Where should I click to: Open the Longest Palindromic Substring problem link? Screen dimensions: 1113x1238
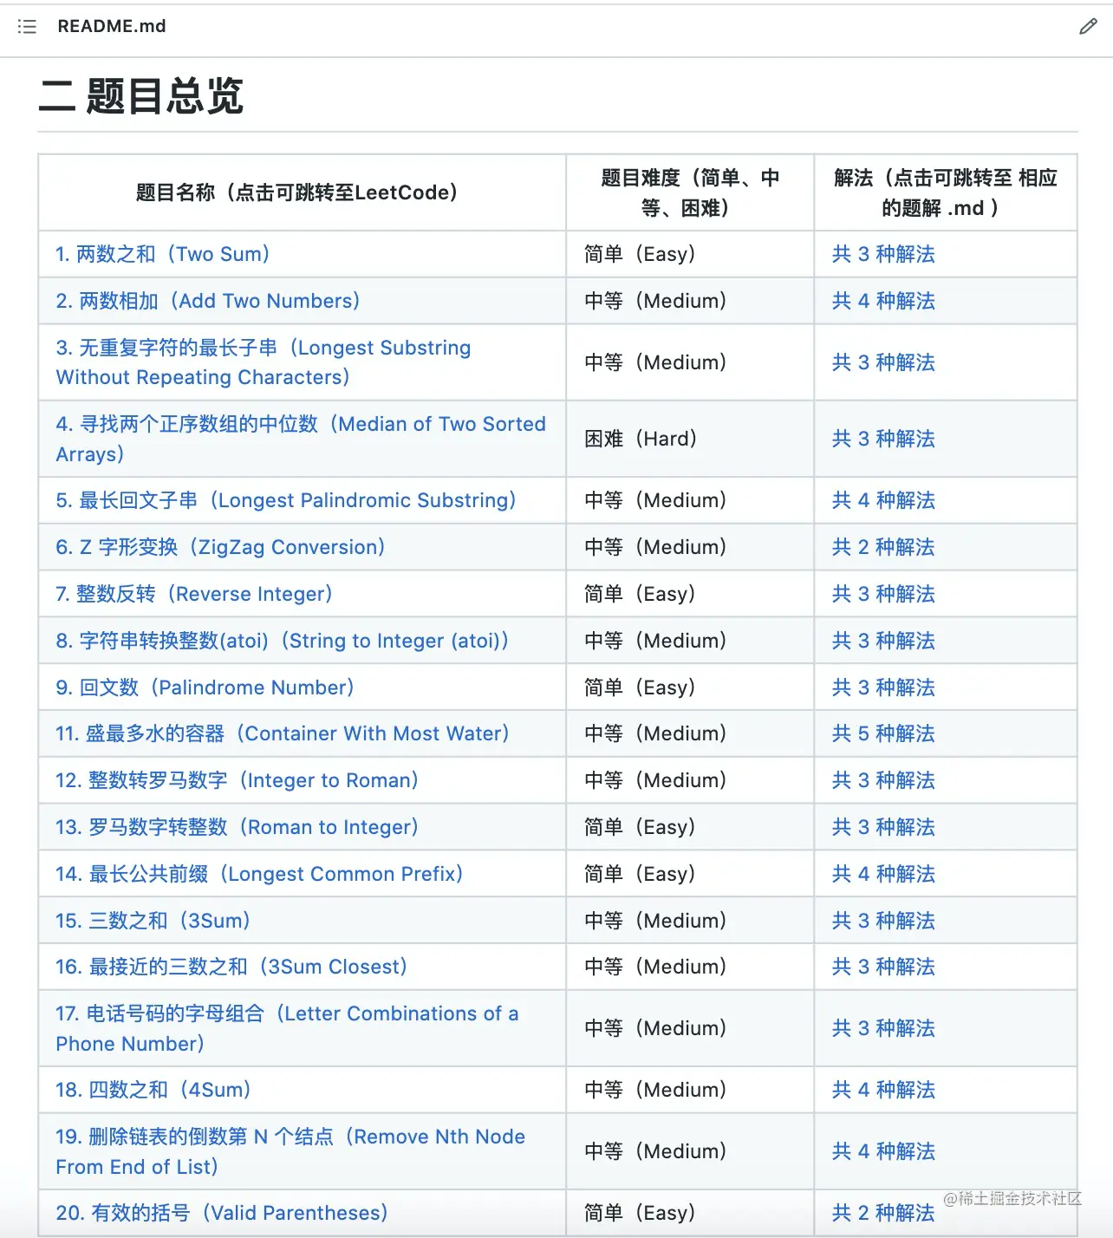pos(286,500)
